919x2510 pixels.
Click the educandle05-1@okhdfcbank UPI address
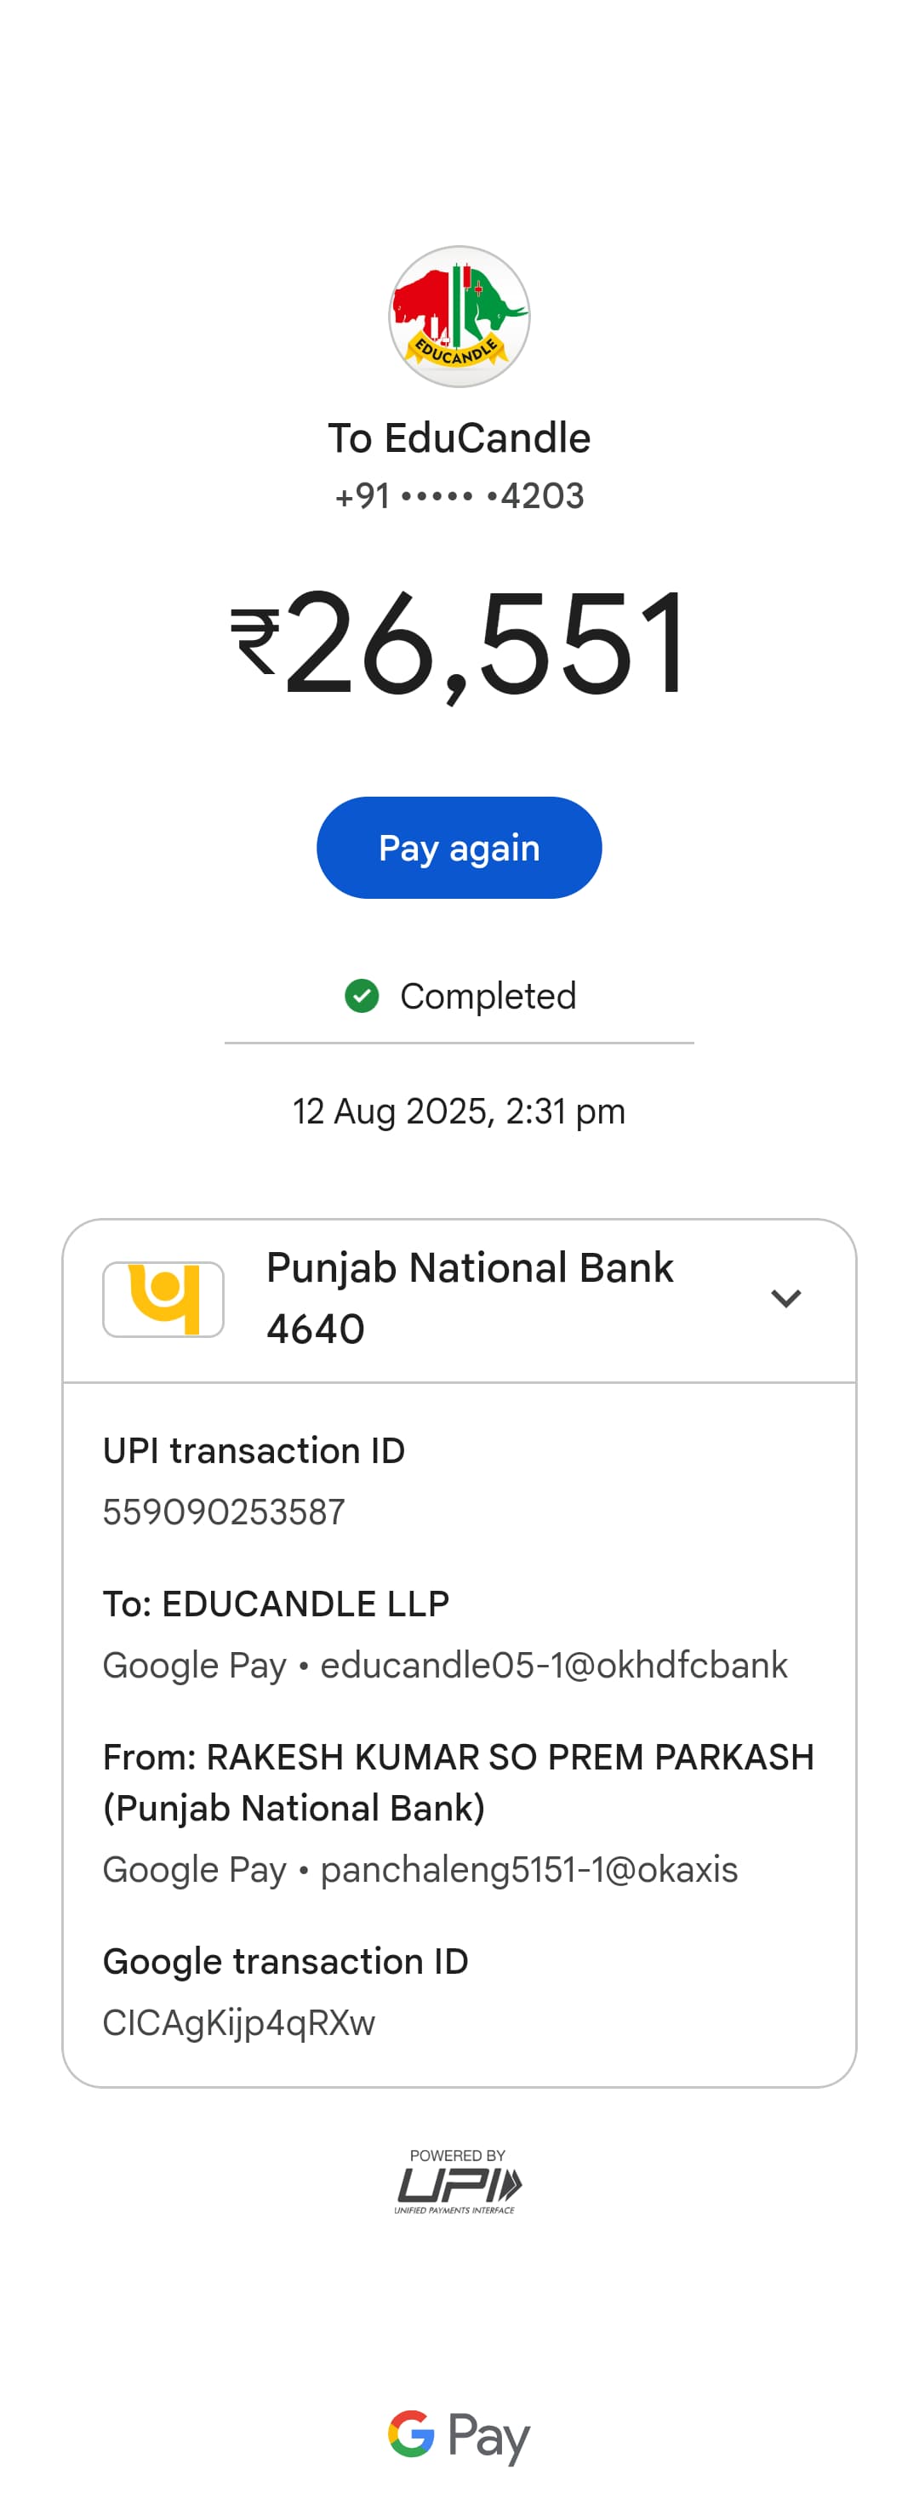(x=554, y=1665)
